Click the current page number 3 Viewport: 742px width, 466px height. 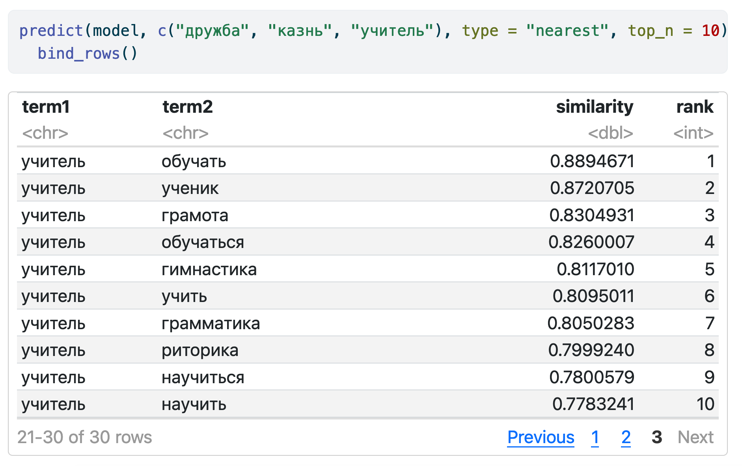656,437
